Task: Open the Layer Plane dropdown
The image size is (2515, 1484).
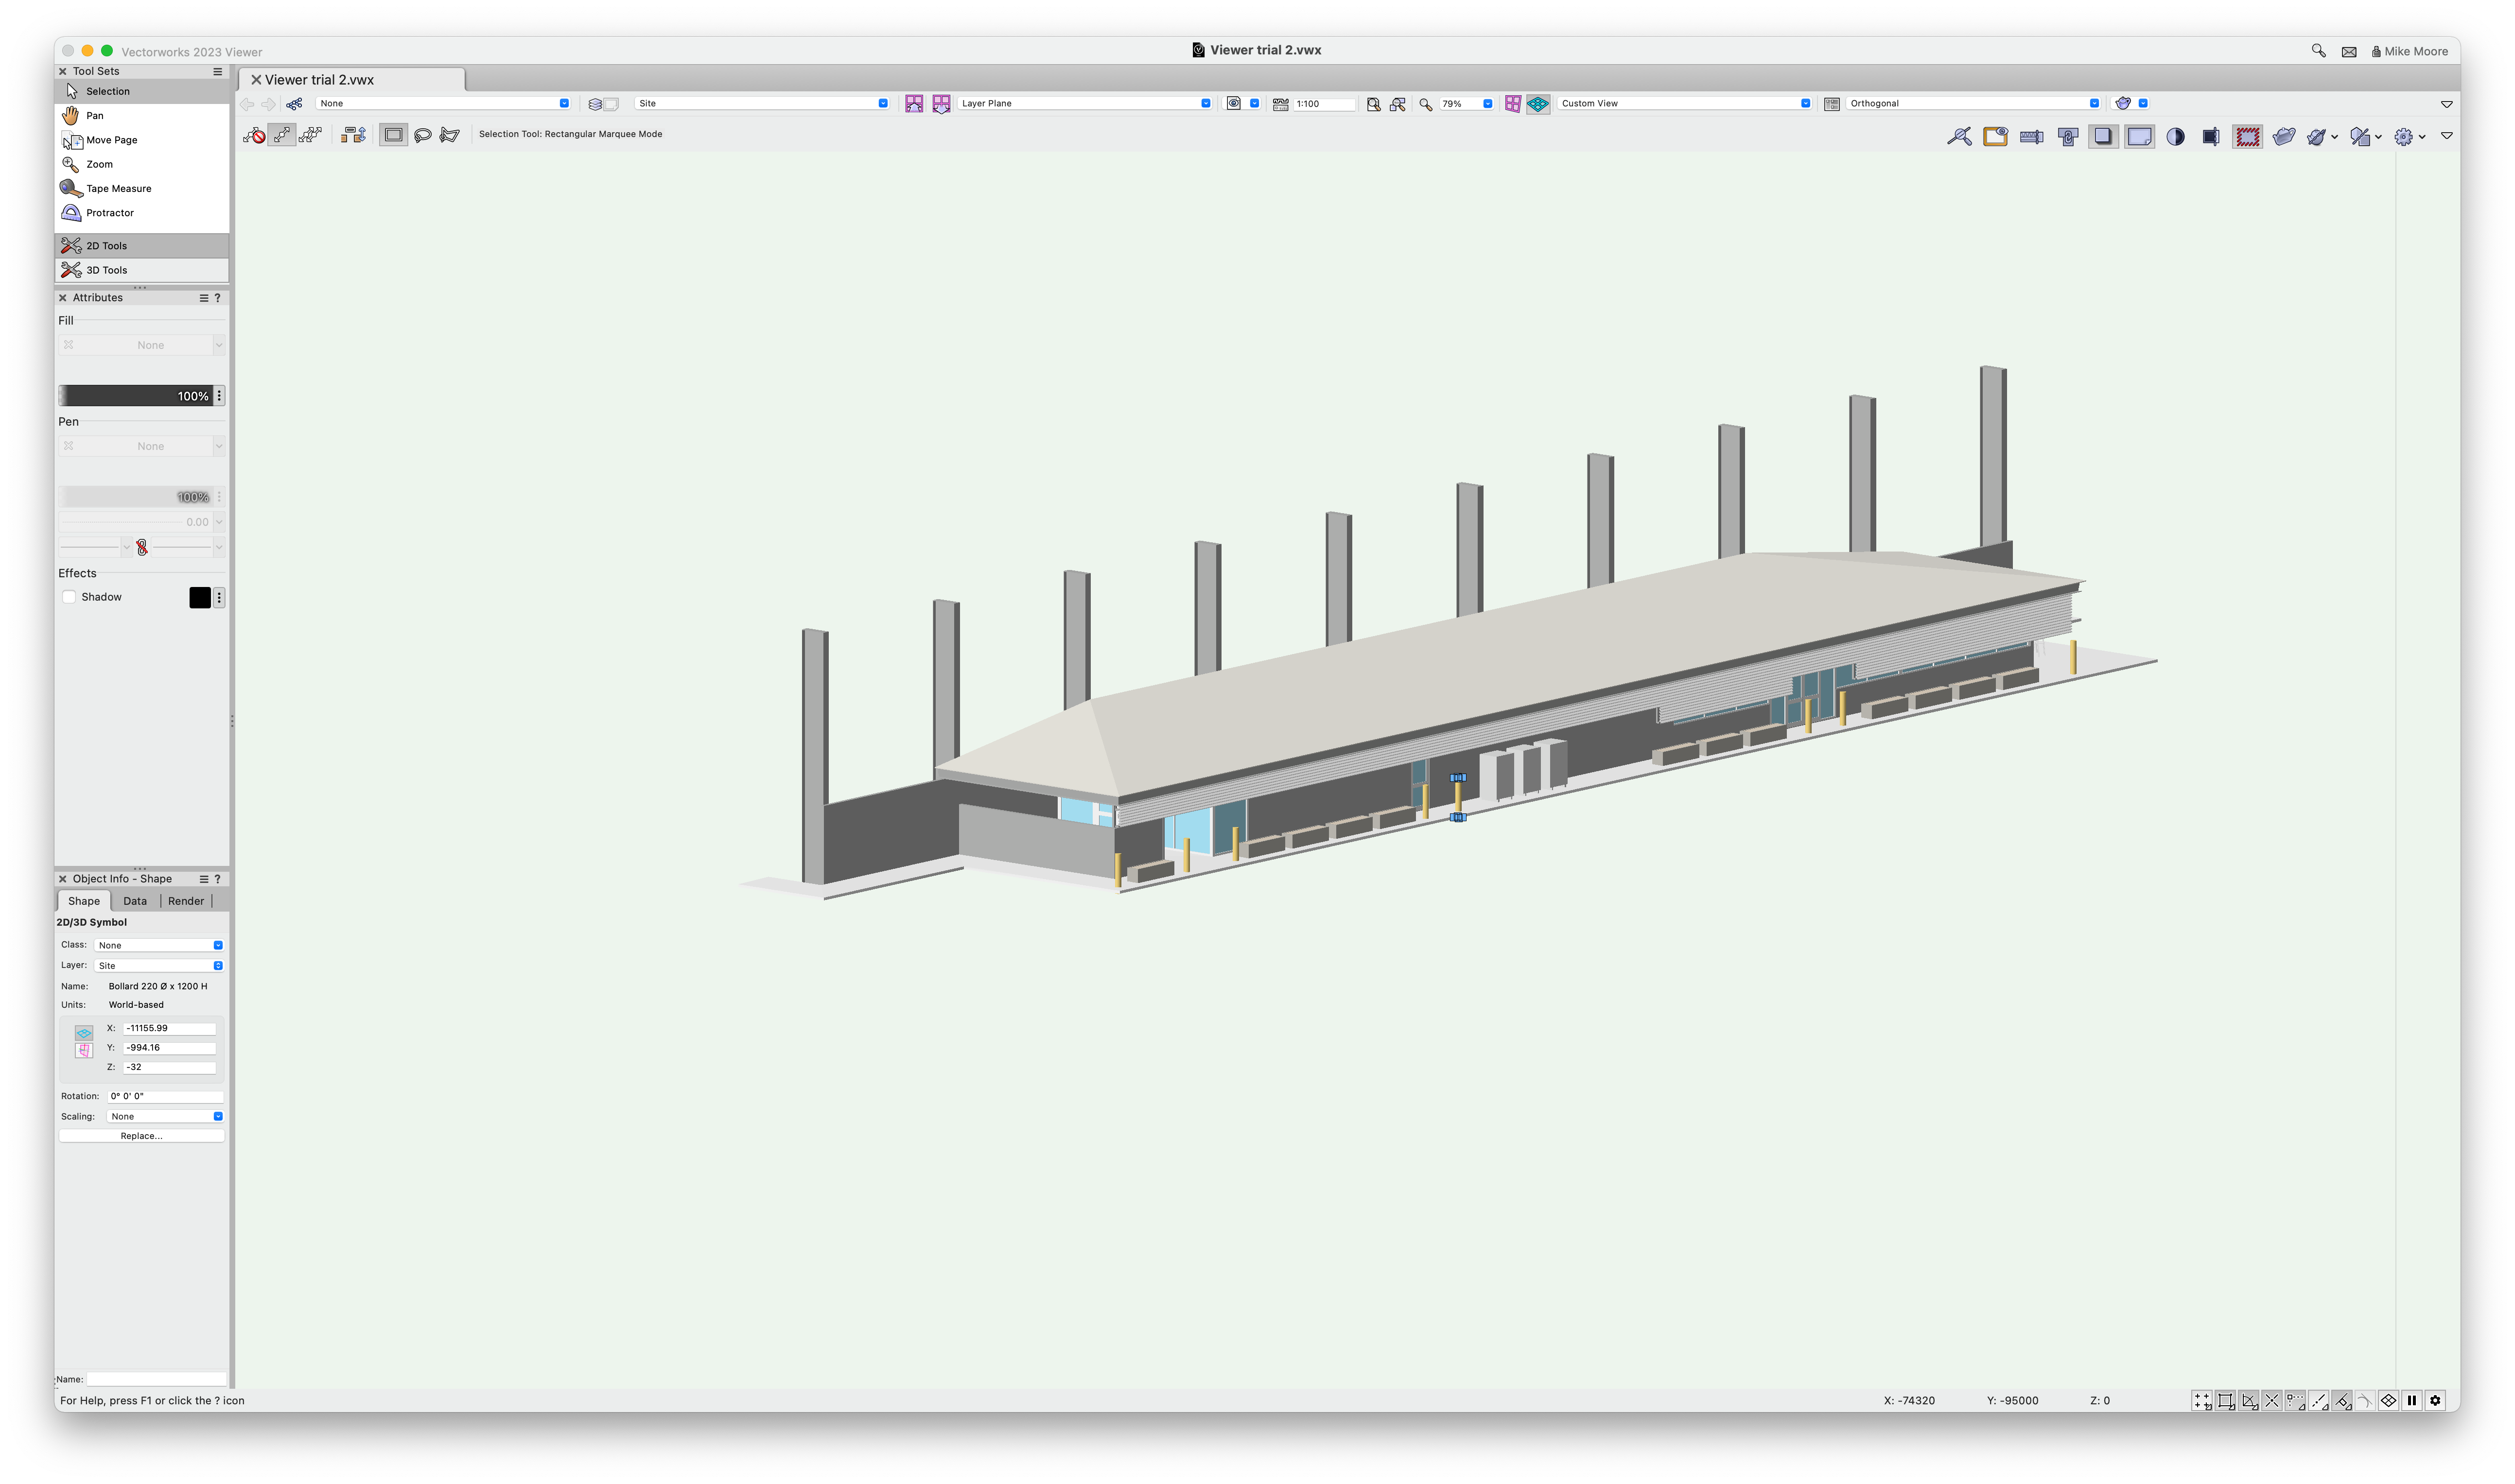Action: 1084,104
